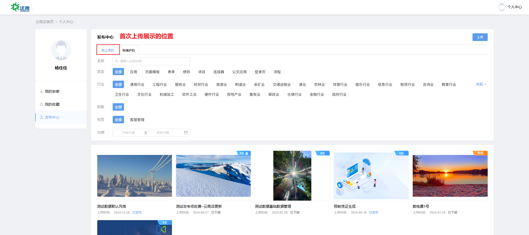The width and height of the screenshot is (529, 235).
Task: Click 已下架 status on 数电票1号
Action: [x=453, y=212]
